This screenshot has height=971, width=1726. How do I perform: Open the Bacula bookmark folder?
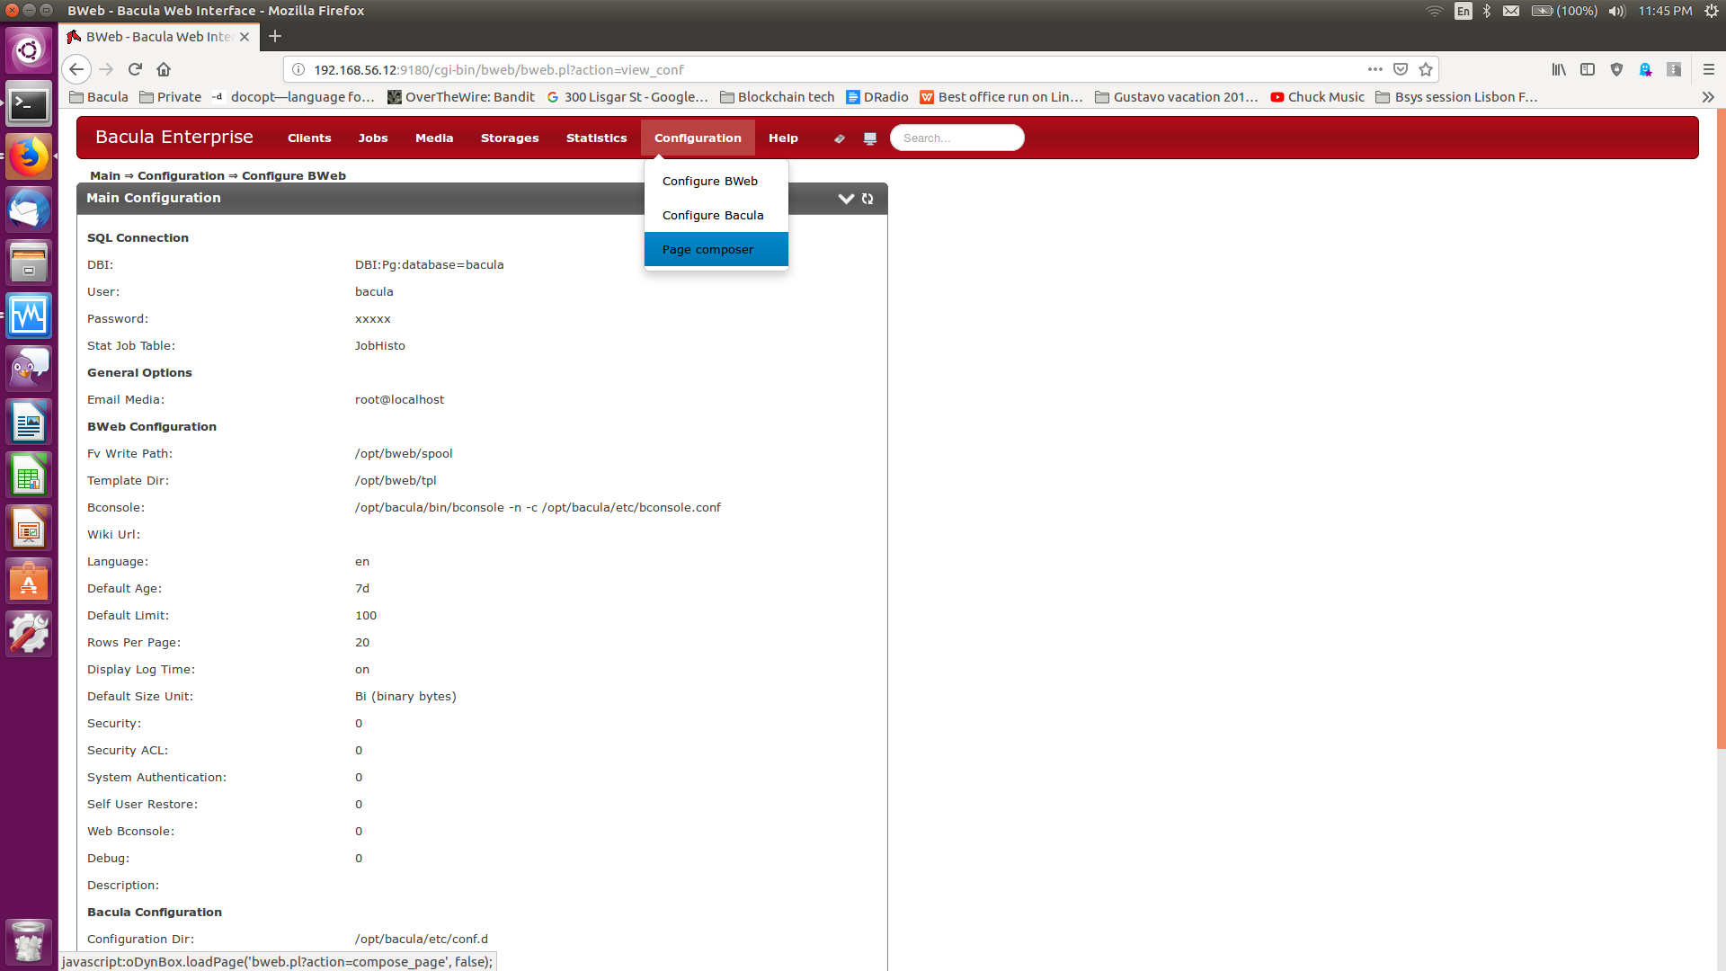(x=99, y=97)
